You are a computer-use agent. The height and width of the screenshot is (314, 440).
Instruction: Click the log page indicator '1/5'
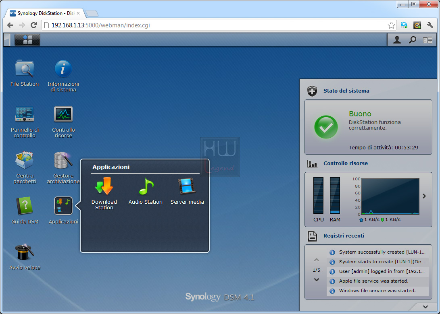[316, 270]
